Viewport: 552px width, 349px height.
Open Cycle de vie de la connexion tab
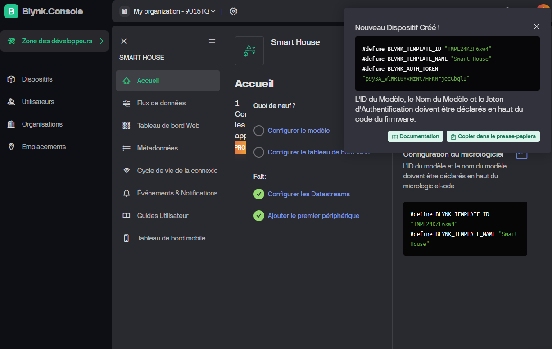point(168,171)
